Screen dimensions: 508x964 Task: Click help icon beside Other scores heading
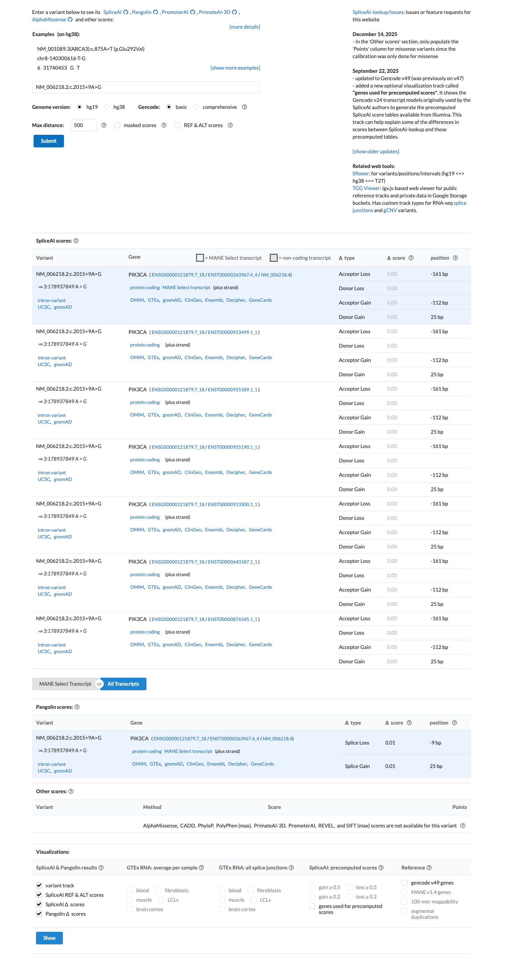pos(71,791)
